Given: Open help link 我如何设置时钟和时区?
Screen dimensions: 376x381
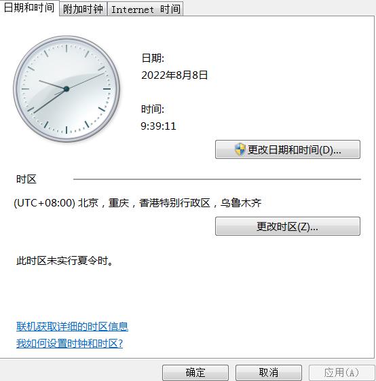Looking at the screenshot, I should (x=69, y=344).
